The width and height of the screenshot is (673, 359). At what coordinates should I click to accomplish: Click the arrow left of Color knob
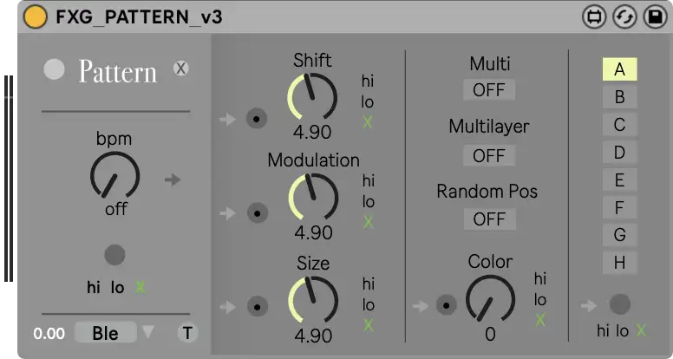click(x=421, y=306)
